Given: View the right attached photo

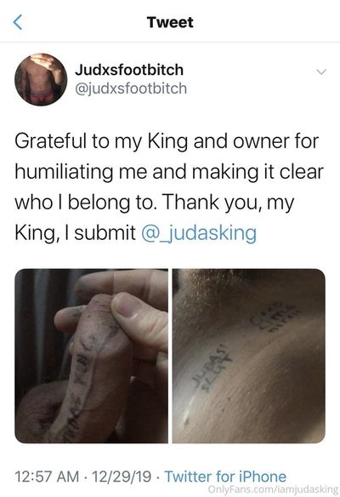Looking at the screenshot, I should [x=249, y=356].
